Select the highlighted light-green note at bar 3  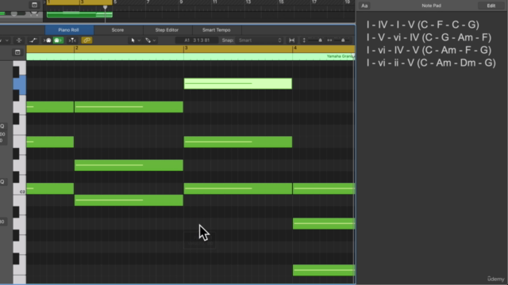[238, 84]
